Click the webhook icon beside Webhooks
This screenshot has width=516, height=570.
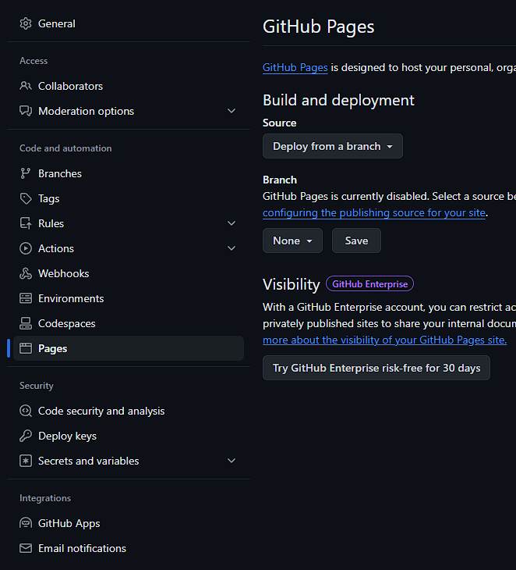point(26,274)
